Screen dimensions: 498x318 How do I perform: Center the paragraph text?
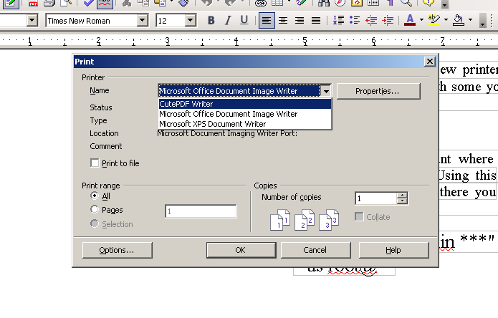(283, 21)
